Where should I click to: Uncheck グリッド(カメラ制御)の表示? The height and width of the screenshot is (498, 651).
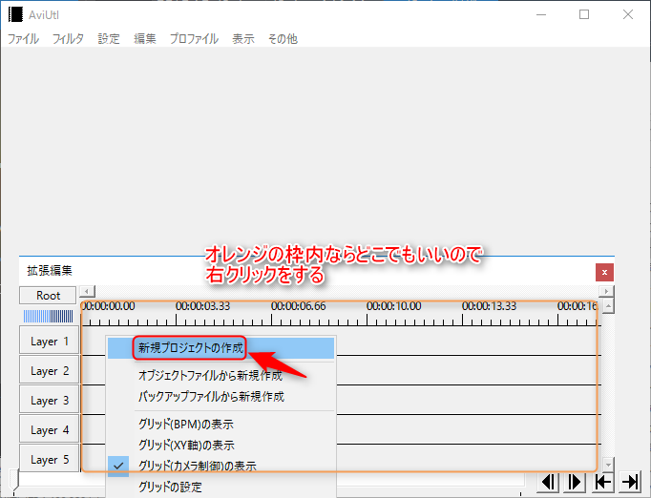[220, 467]
